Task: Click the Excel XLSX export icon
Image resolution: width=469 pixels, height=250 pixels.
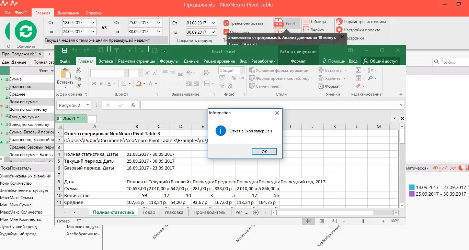Action: pos(278,23)
